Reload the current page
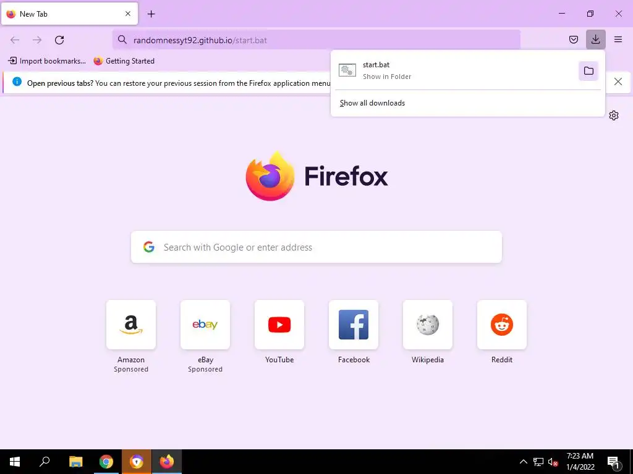The height and width of the screenshot is (474, 633). [59, 40]
